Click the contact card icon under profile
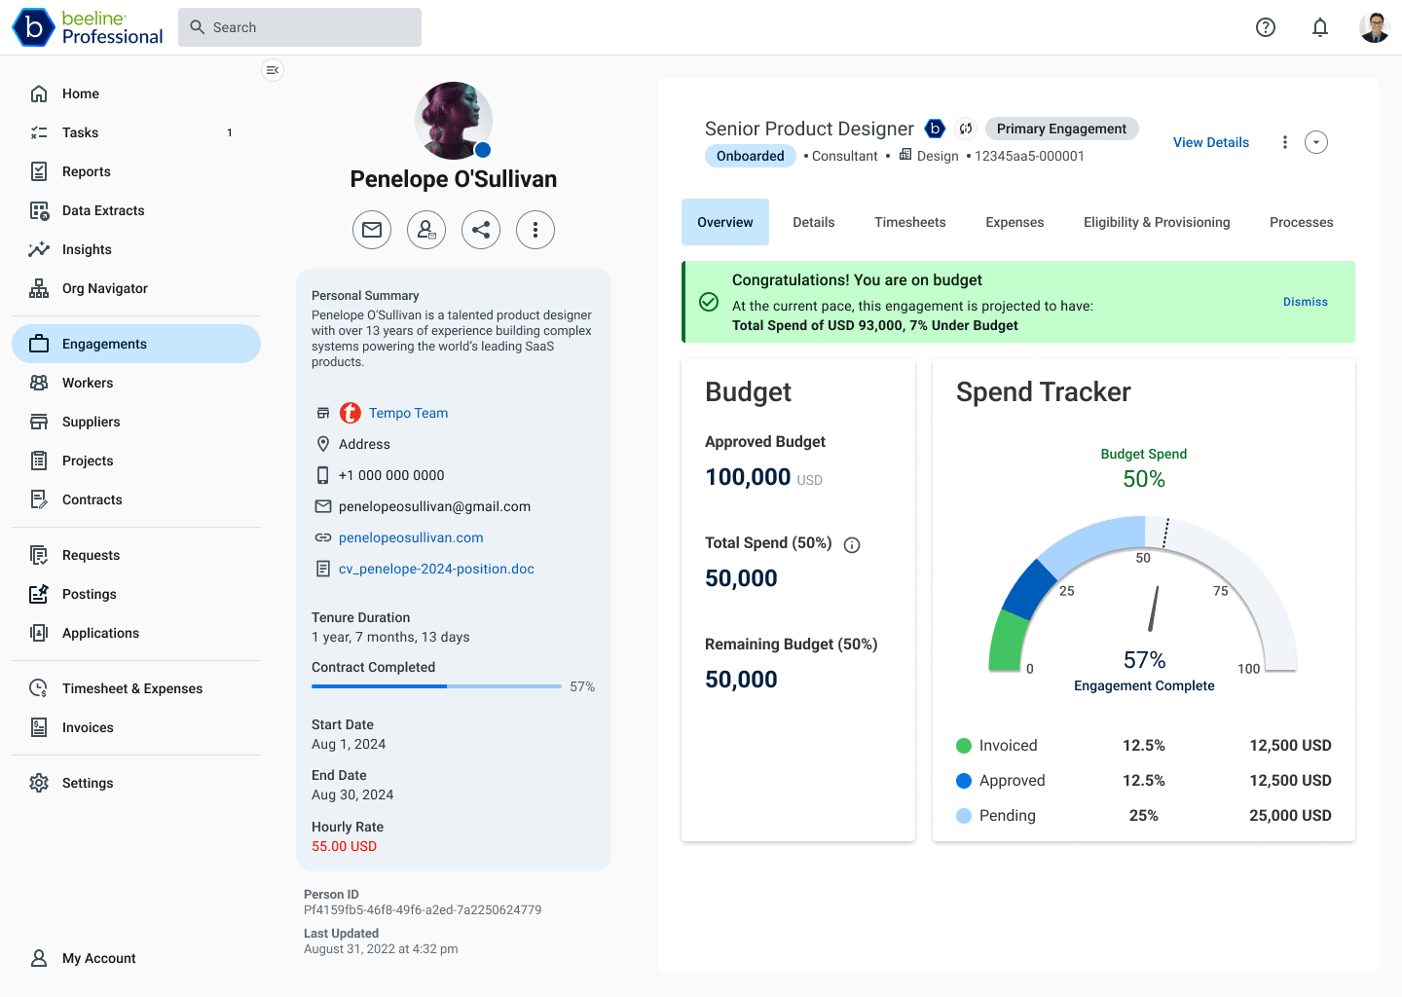This screenshot has height=997, width=1402. 426,230
